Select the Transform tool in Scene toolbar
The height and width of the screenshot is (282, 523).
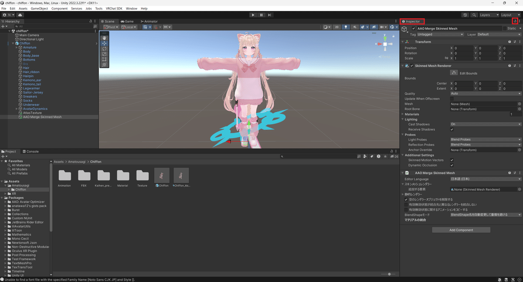click(104, 65)
